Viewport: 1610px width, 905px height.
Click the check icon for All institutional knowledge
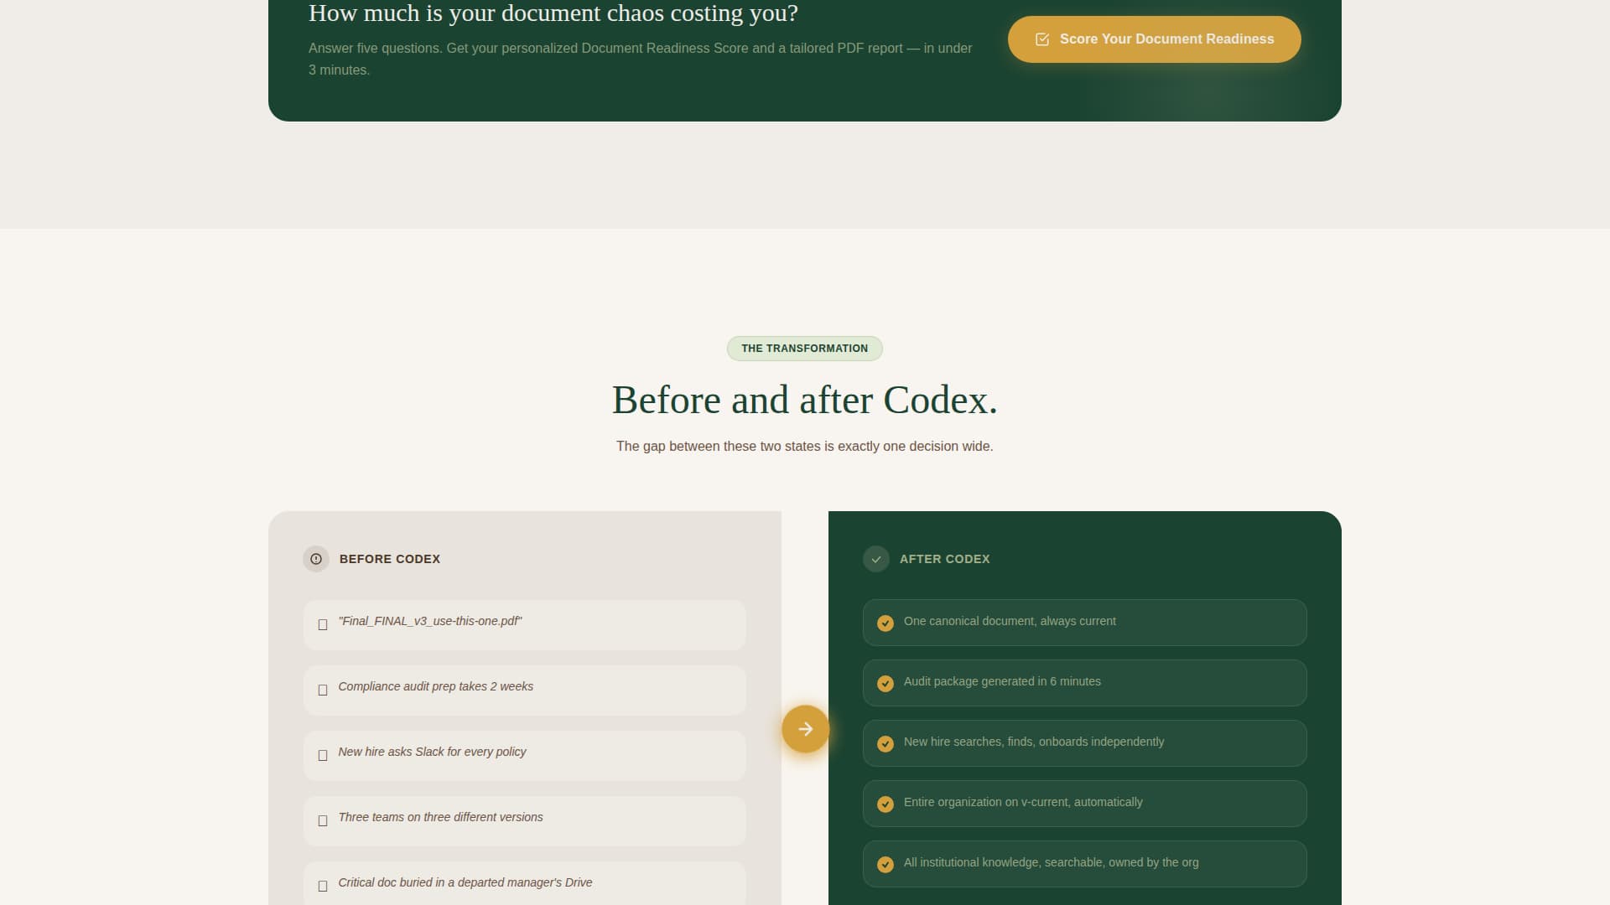click(885, 865)
